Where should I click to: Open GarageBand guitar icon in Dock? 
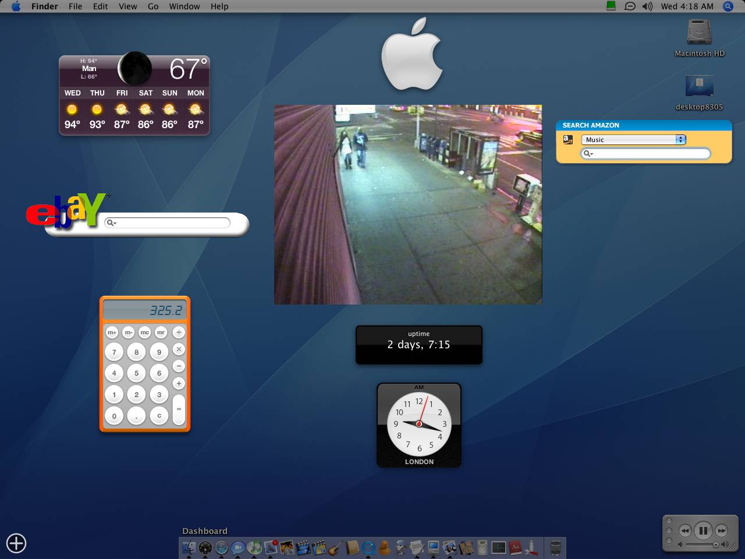point(335,547)
